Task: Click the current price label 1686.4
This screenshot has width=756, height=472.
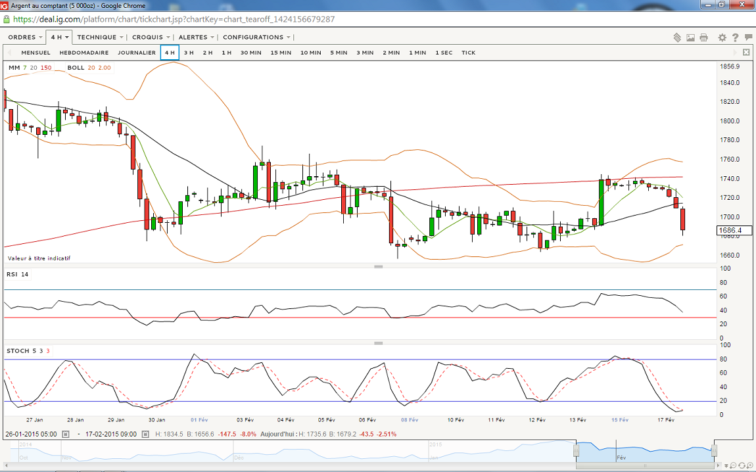Action: [735, 231]
